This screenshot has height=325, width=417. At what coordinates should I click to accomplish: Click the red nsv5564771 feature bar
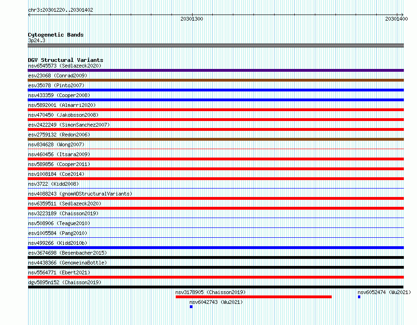pos(216,277)
